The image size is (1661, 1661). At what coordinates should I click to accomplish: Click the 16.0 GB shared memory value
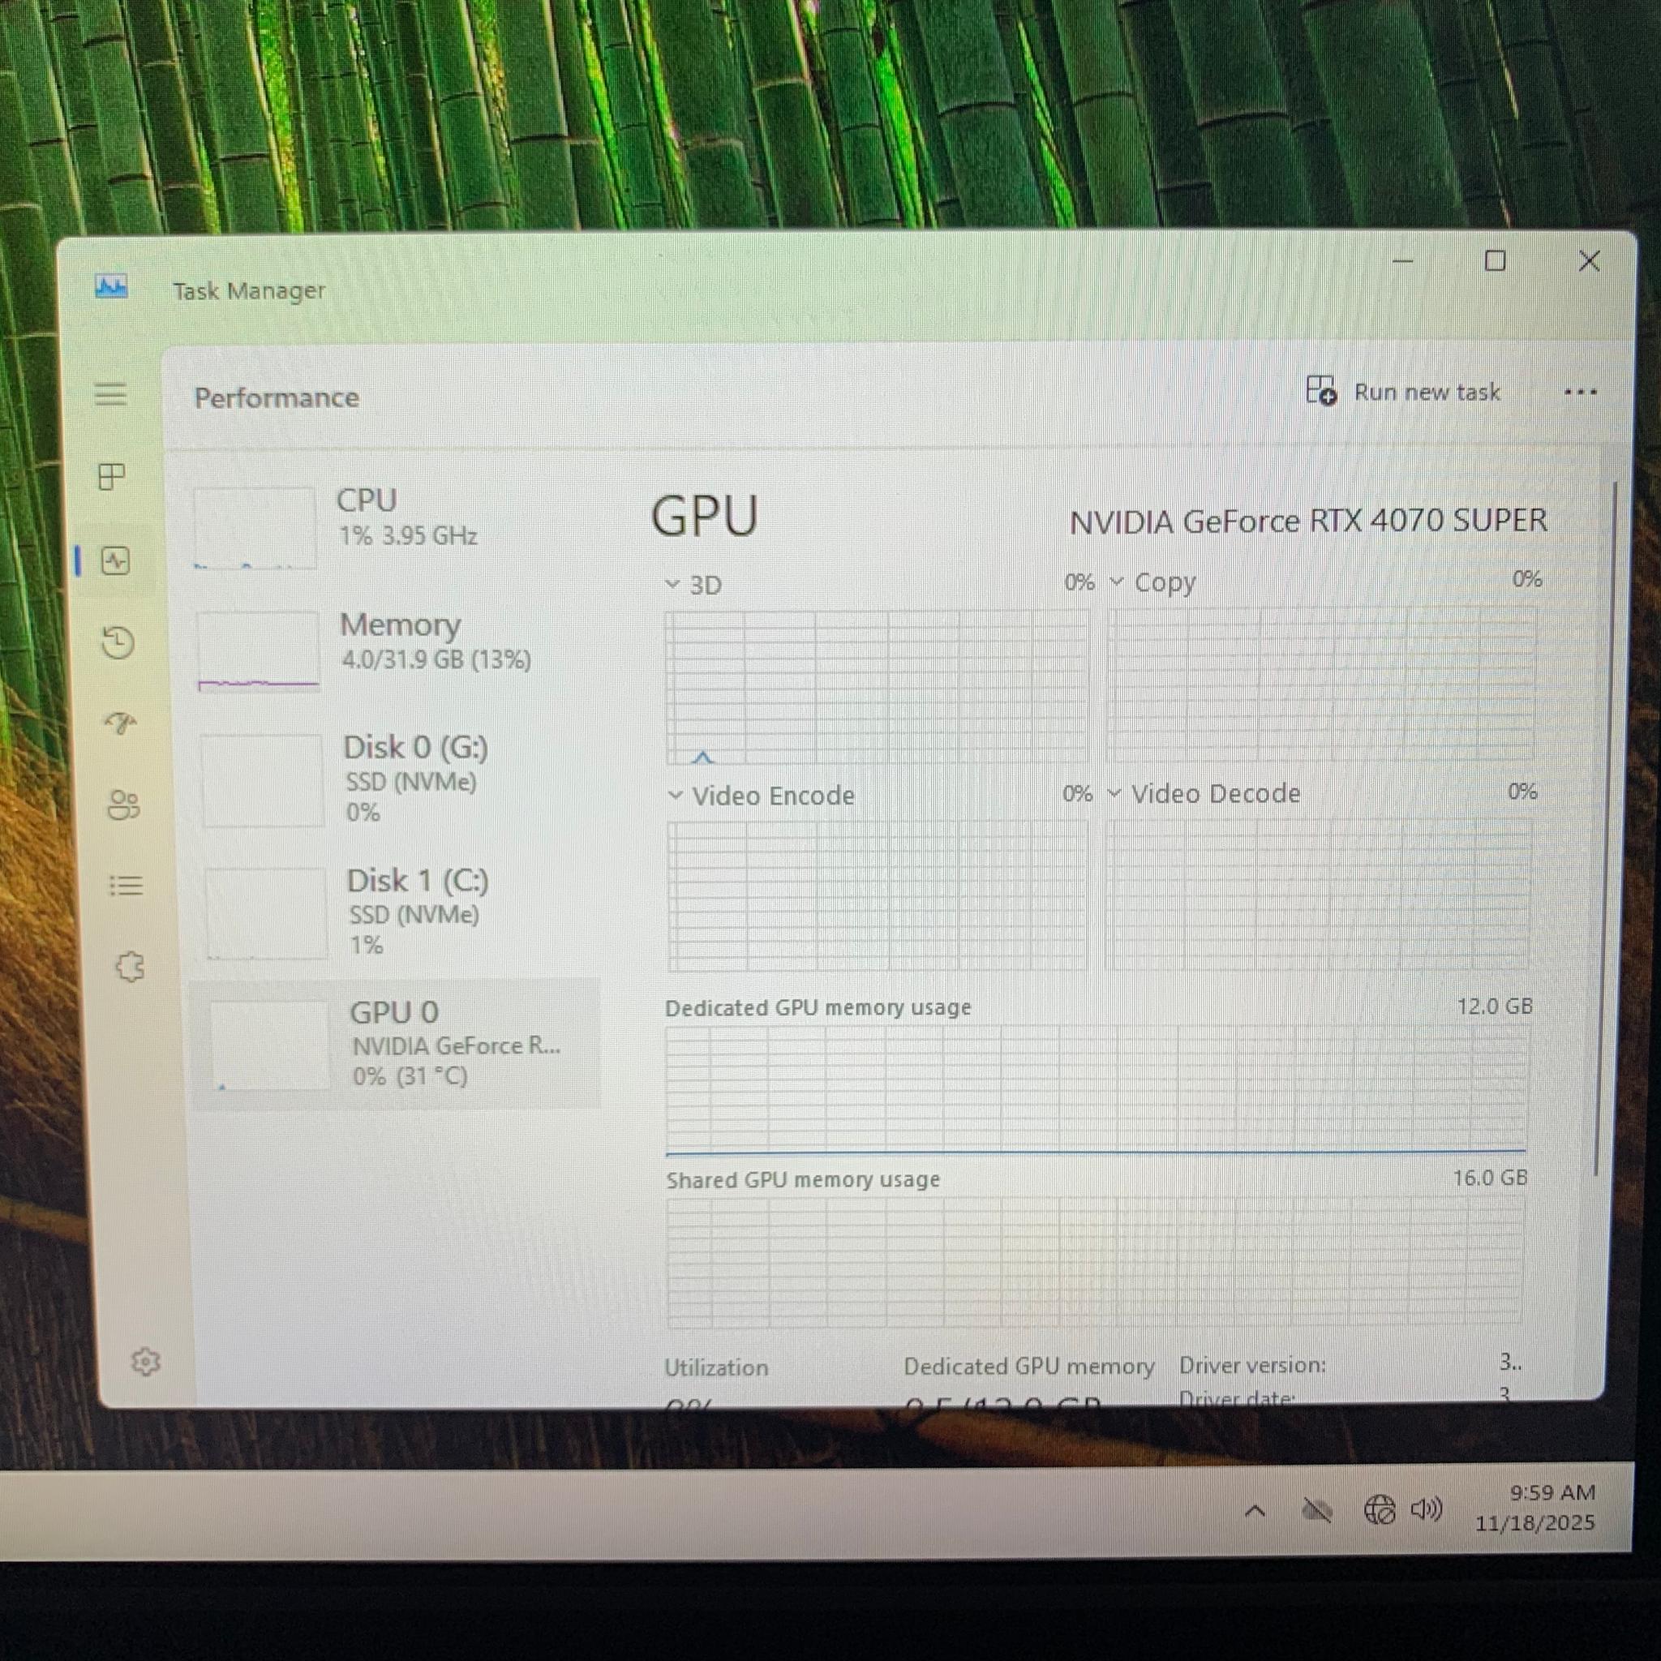1490,1177
